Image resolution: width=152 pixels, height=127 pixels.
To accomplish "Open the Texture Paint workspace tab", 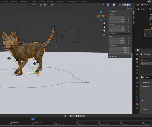I will click(x=24, y=2).
